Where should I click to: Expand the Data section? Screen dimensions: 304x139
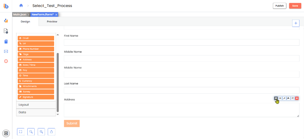pyautogui.click(x=36, y=112)
